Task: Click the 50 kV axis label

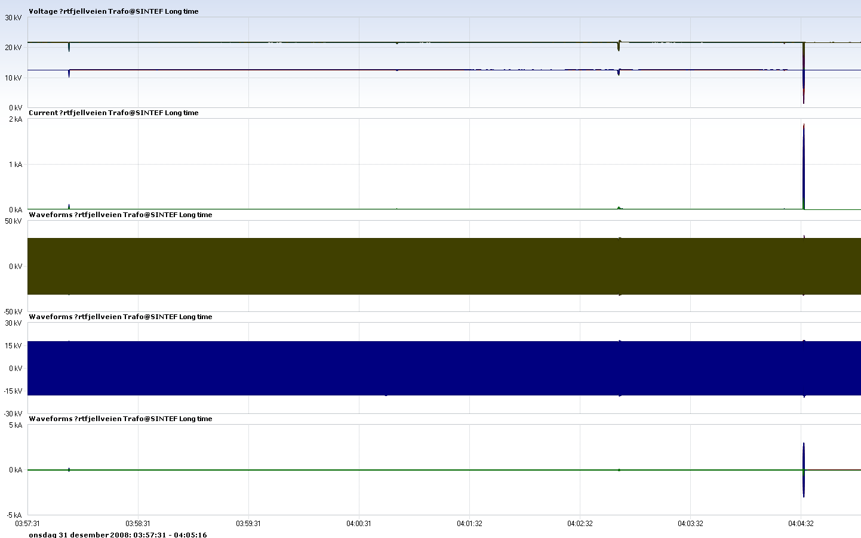Action: 14,221
